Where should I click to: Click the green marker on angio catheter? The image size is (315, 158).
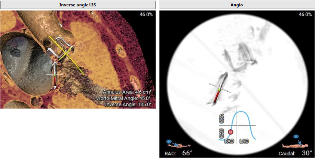219,89
